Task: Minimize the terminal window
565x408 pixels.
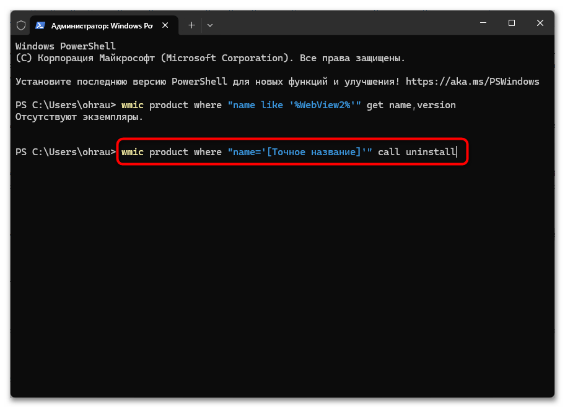Action: point(483,23)
